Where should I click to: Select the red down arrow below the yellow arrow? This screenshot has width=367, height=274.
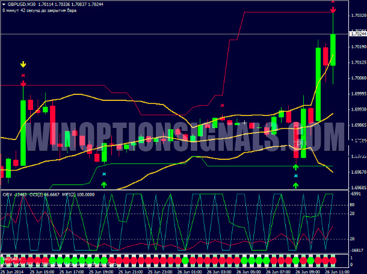click(x=23, y=84)
